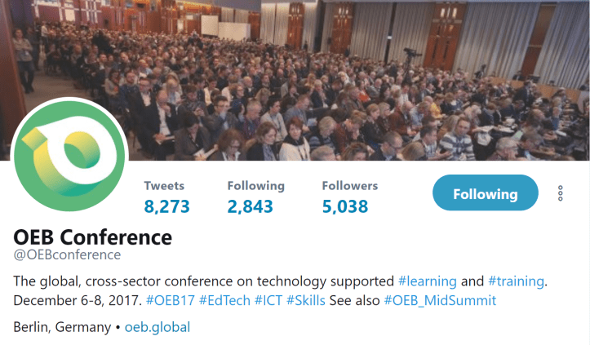This screenshot has width=590, height=345.
Task: Click the Followers label above count
Action: [350, 186]
